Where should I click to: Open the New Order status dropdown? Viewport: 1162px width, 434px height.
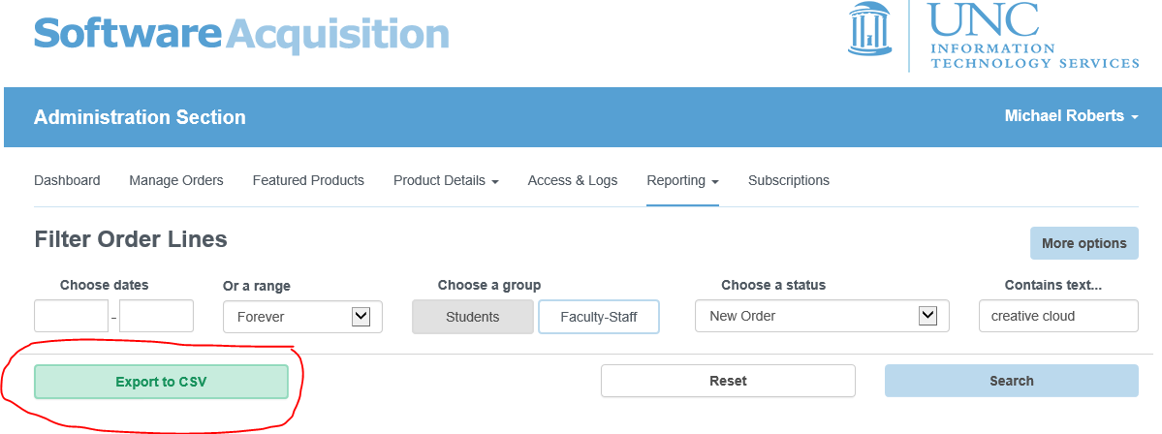[822, 316]
